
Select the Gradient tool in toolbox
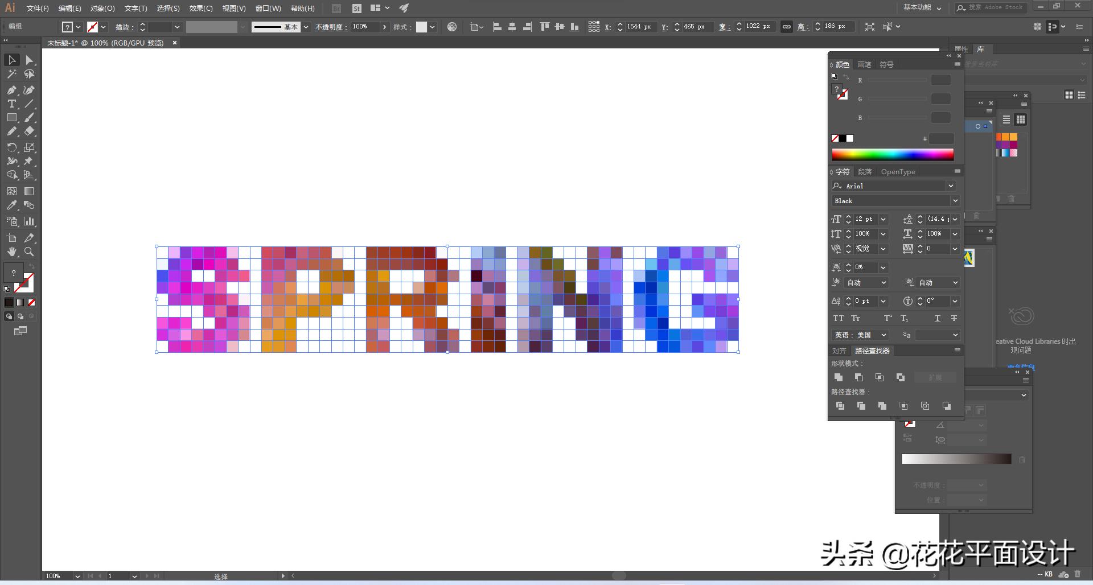tap(30, 191)
